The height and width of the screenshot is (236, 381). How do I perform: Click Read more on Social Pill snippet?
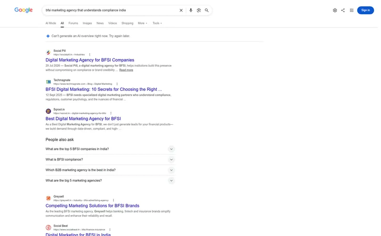coord(126,70)
